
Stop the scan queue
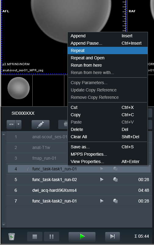[35, 236]
